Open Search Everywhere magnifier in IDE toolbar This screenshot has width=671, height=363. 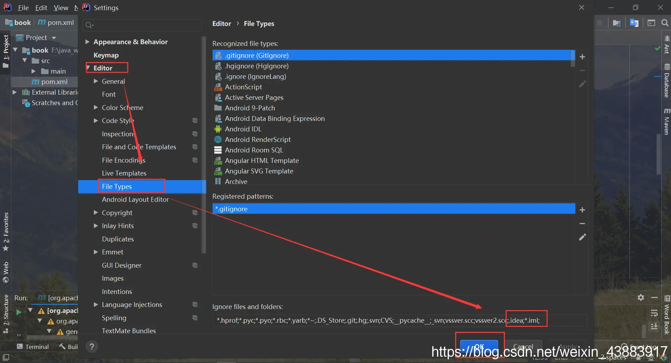[x=665, y=23]
